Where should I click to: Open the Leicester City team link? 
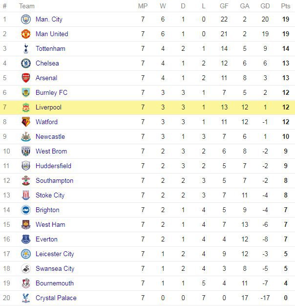coord(55,254)
